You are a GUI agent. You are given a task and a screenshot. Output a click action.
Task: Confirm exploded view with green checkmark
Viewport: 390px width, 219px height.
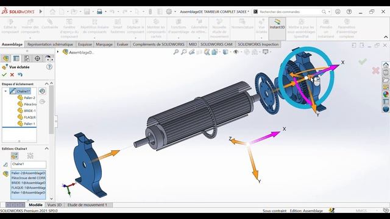pyautogui.click(x=4, y=74)
